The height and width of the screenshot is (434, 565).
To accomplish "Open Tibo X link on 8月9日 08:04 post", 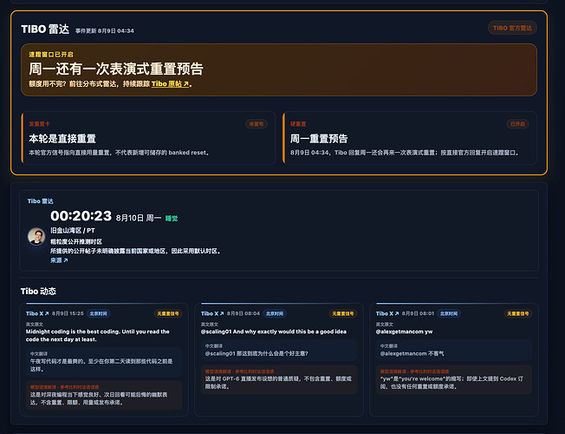I will (x=211, y=313).
